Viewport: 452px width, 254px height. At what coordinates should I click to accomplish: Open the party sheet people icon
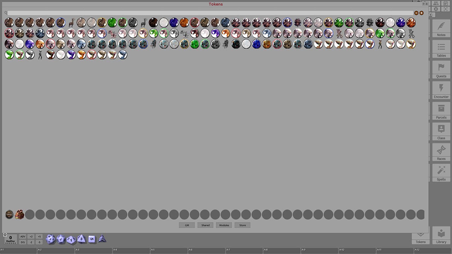[x=436, y=4]
